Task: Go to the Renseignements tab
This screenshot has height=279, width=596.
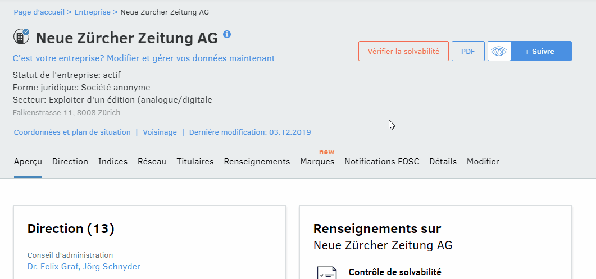Action: pos(257,162)
